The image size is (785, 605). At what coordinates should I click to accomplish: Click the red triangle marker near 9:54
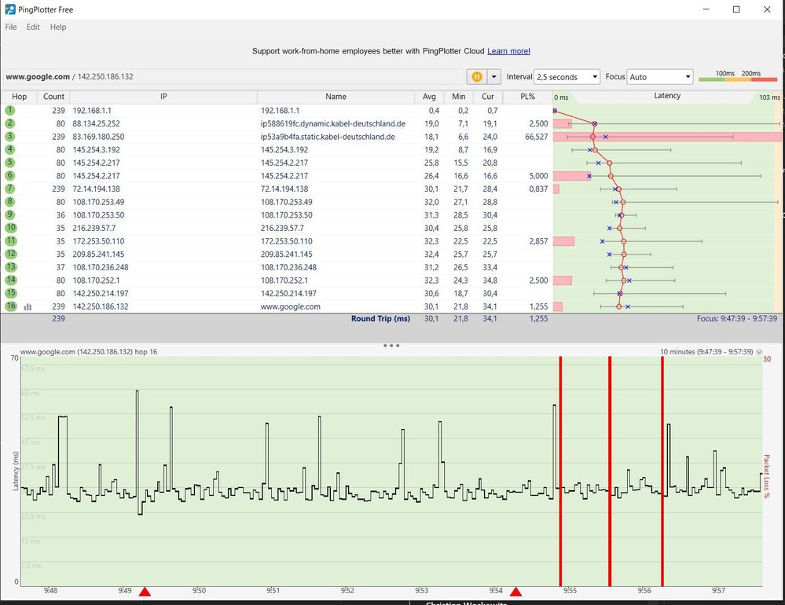tap(515, 592)
